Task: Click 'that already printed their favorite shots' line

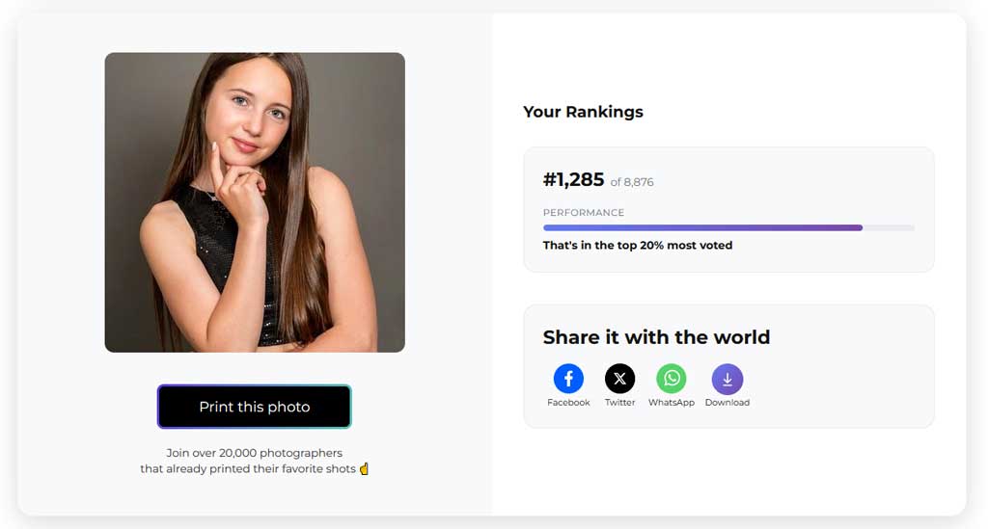Action: click(248, 469)
